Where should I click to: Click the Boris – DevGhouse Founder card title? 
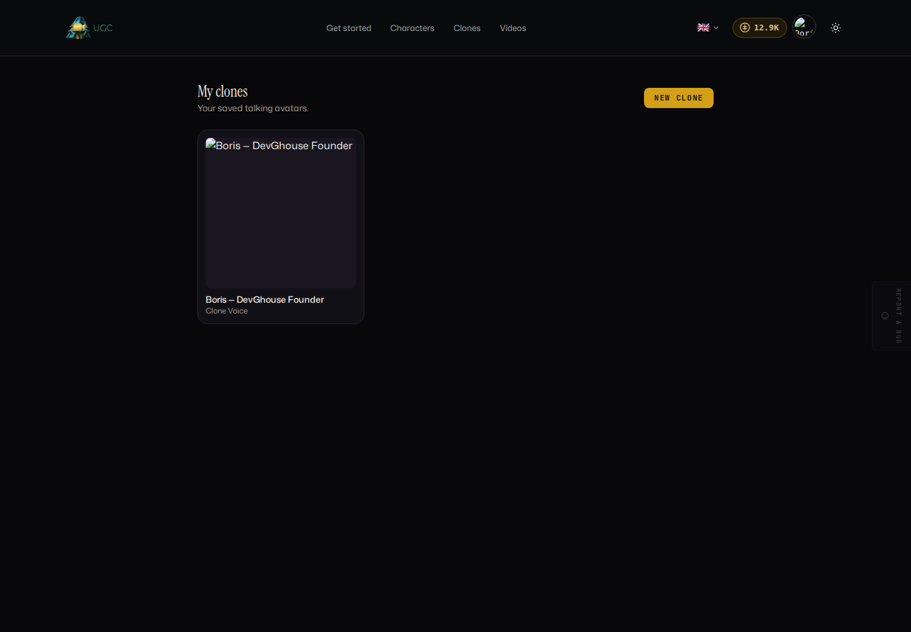[264, 300]
